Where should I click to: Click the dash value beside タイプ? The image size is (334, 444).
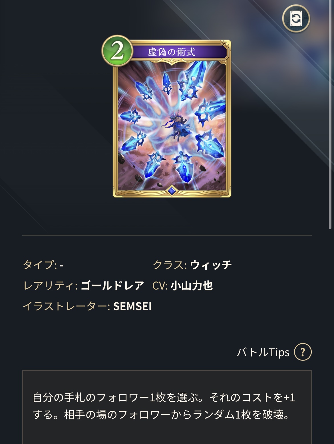click(x=62, y=265)
